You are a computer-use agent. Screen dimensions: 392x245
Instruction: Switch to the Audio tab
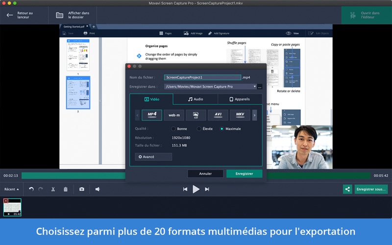point(196,99)
